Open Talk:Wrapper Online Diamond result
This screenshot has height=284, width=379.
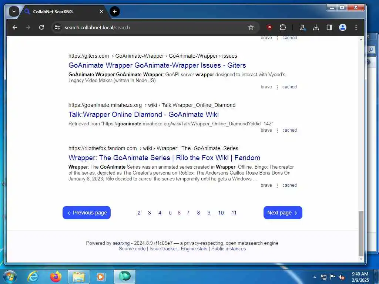pyautogui.click(x=144, y=115)
